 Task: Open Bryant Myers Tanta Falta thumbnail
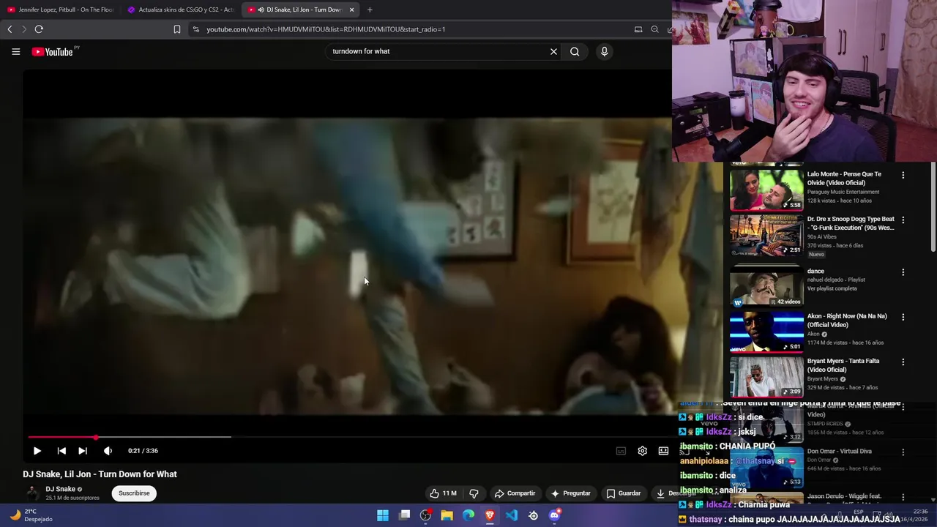coord(766,376)
